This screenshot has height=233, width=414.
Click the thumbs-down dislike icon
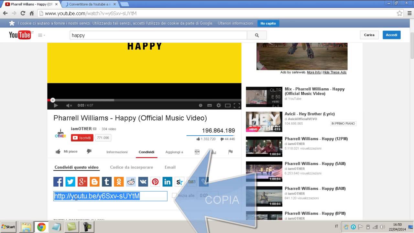pos(89,151)
